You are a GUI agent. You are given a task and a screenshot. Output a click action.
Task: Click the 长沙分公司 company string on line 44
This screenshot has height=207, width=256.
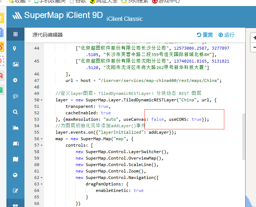123,48
